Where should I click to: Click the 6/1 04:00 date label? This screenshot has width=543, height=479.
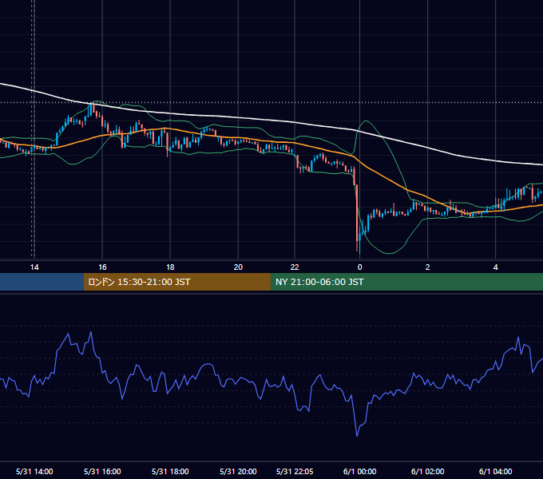[496, 471]
